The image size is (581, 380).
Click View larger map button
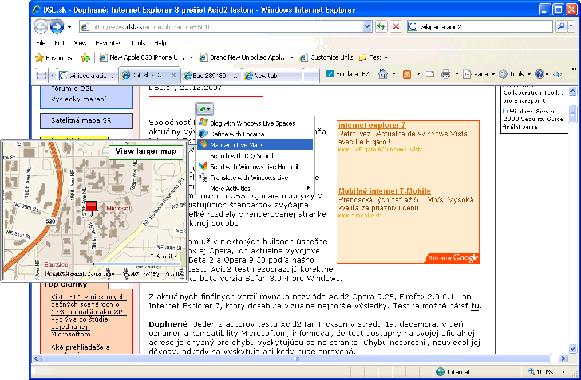[145, 151]
